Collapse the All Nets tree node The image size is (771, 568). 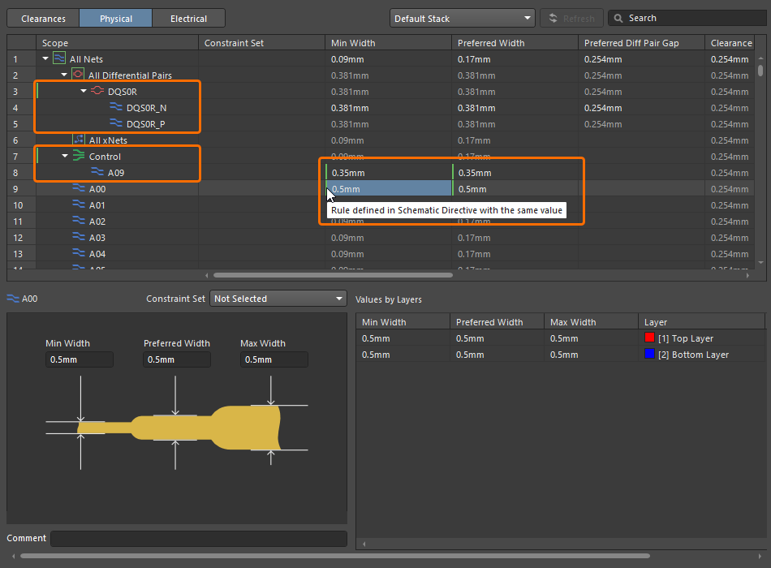[x=45, y=59]
